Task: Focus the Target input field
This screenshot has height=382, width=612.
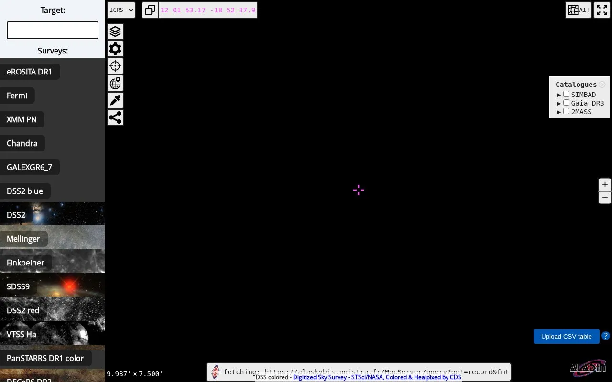Action: [53, 30]
